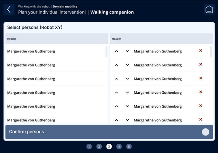
Task: Click second person's name in right list
Action: pos(158,65)
